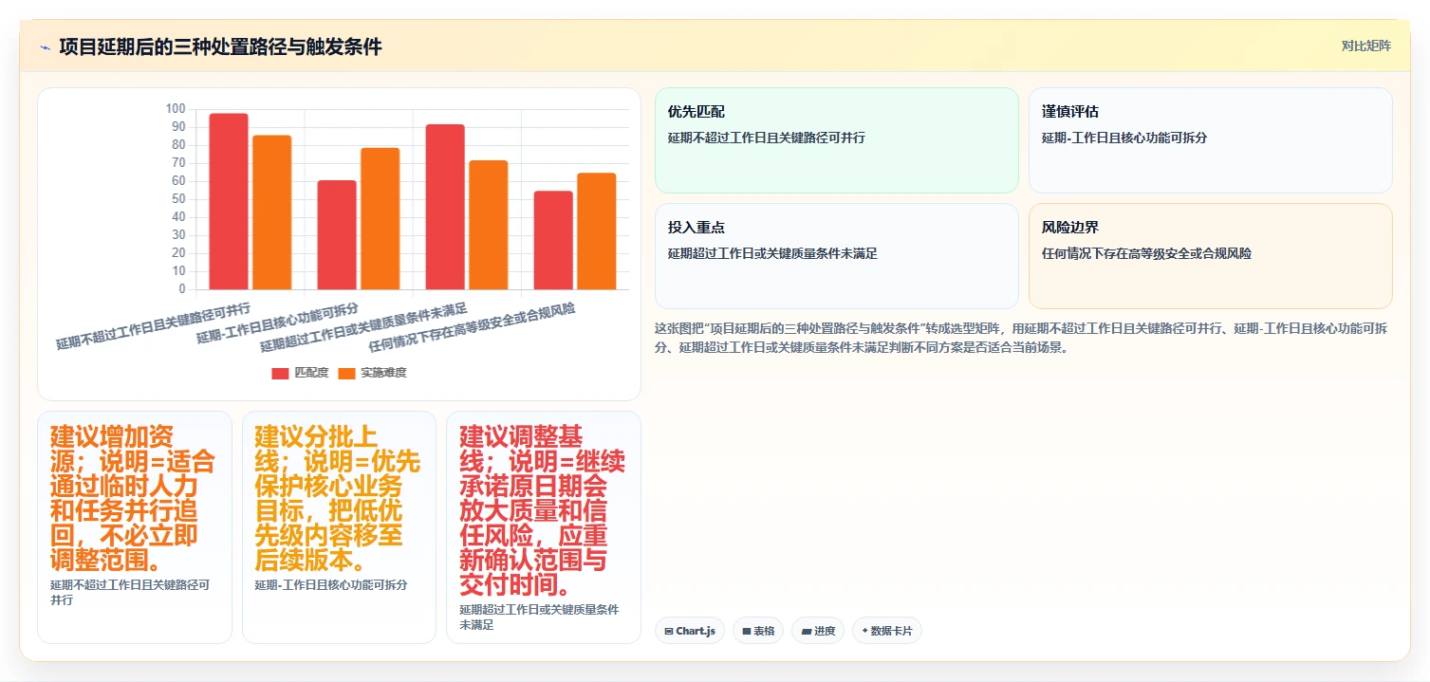Click the x-axis label 延期超过工作日或关键质量条件未满足

click(364, 326)
